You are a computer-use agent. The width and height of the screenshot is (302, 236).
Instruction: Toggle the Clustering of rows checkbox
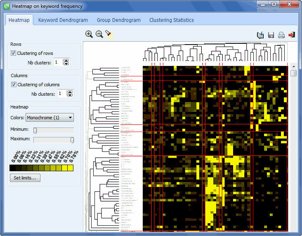[x=14, y=53]
